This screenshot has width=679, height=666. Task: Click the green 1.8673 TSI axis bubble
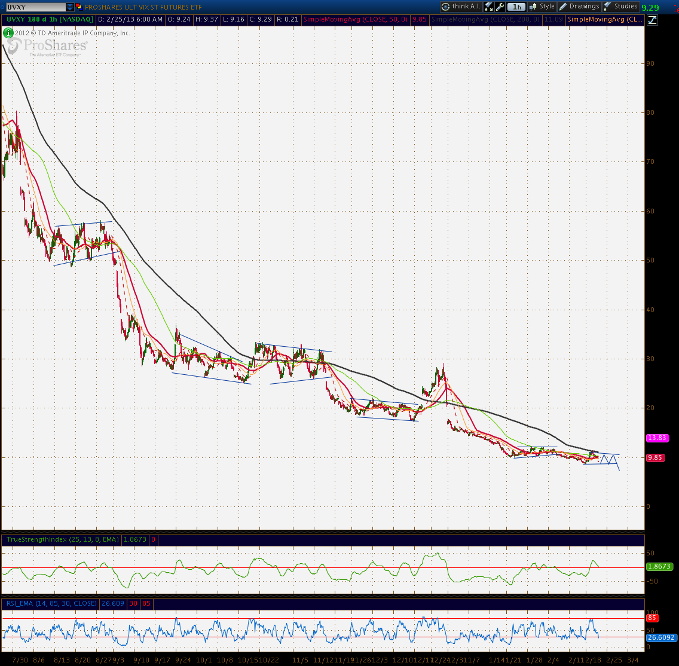coord(659,566)
